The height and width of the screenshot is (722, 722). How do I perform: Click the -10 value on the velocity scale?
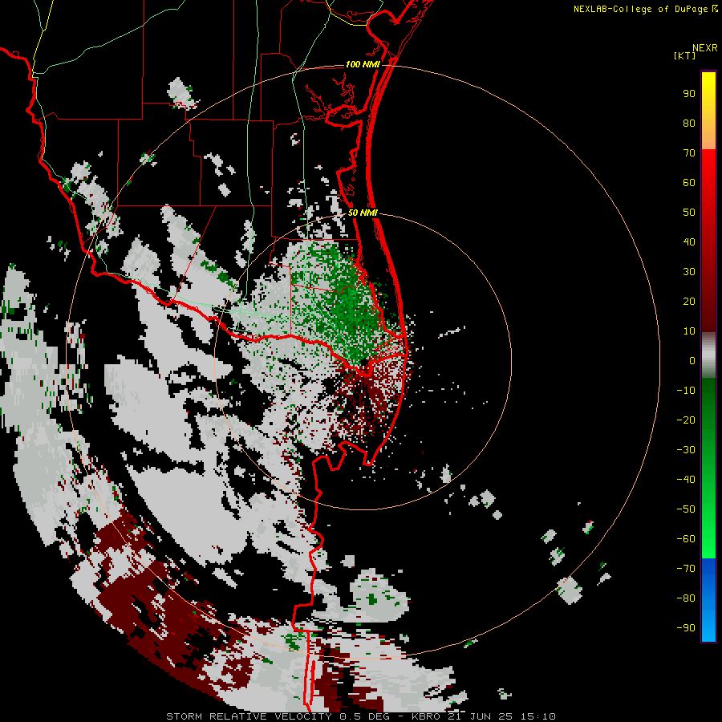click(686, 391)
